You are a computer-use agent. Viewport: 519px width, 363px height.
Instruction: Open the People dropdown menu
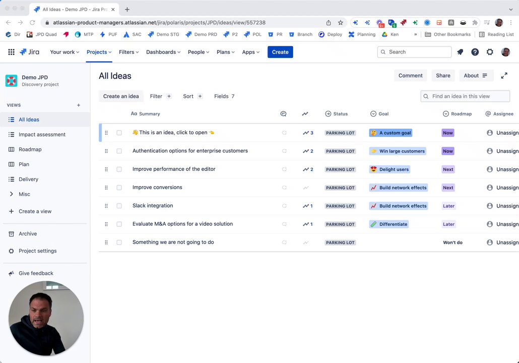(199, 52)
